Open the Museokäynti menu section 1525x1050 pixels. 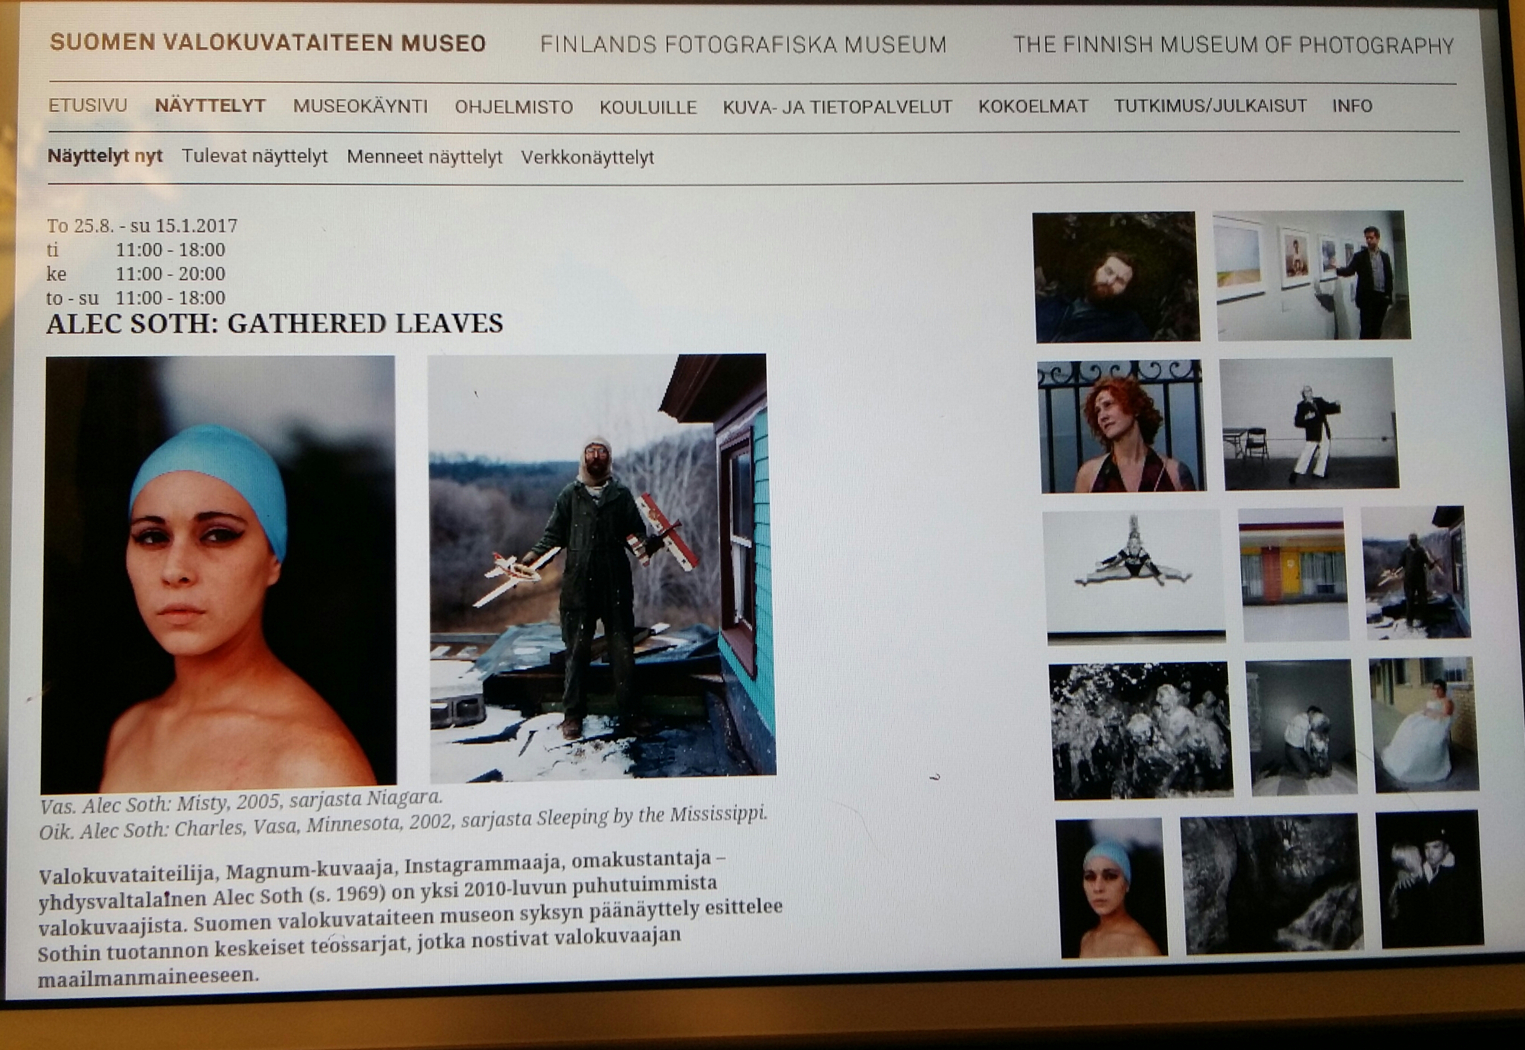point(360,106)
